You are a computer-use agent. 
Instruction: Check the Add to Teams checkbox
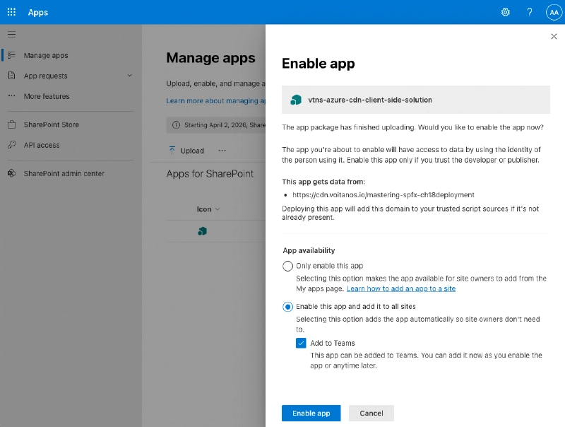point(301,343)
